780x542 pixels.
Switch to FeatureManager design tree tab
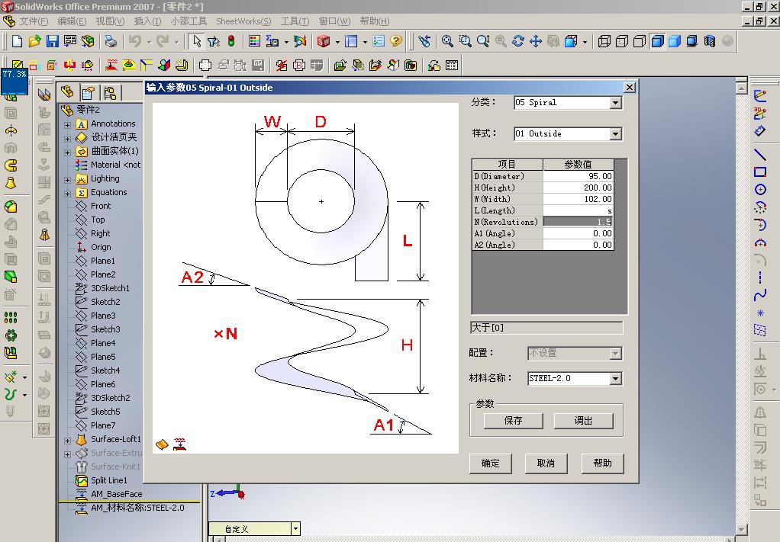[x=67, y=92]
